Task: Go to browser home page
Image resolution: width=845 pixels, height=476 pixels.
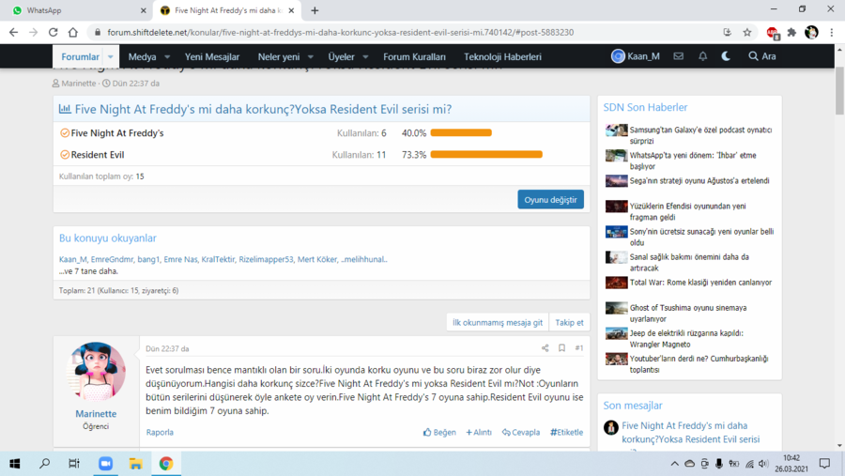Action: pos(72,32)
